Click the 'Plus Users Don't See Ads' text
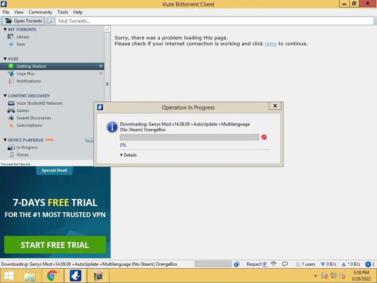 (15, 164)
